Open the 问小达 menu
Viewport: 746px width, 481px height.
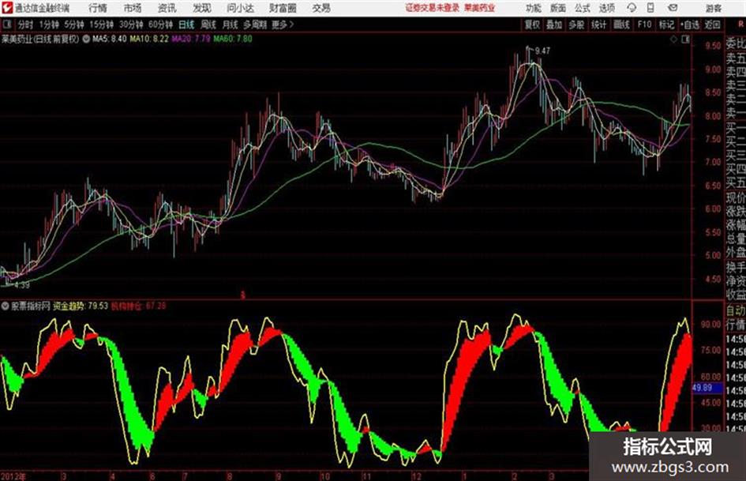pyautogui.click(x=240, y=8)
